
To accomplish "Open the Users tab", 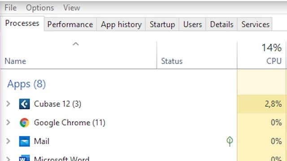I will (192, 24).
